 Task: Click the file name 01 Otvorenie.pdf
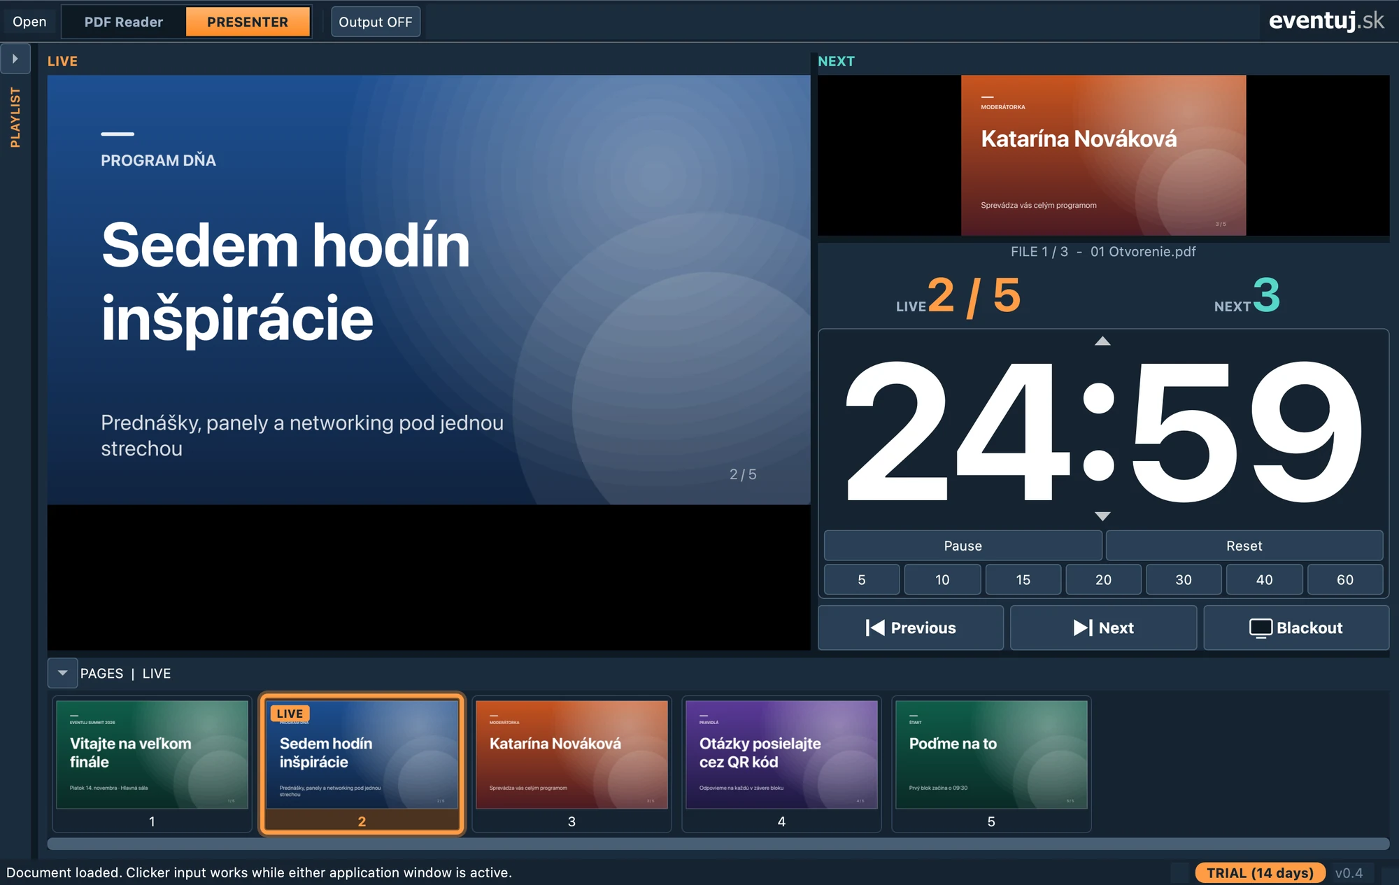click(1143, 251)
